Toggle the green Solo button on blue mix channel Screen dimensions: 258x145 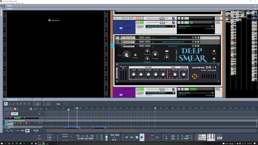(x=141, y=23)
